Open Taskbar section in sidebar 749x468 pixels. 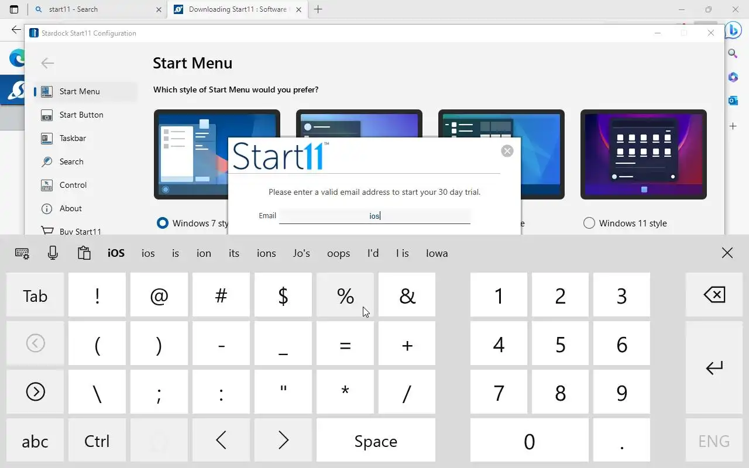(x=85, y=138)
